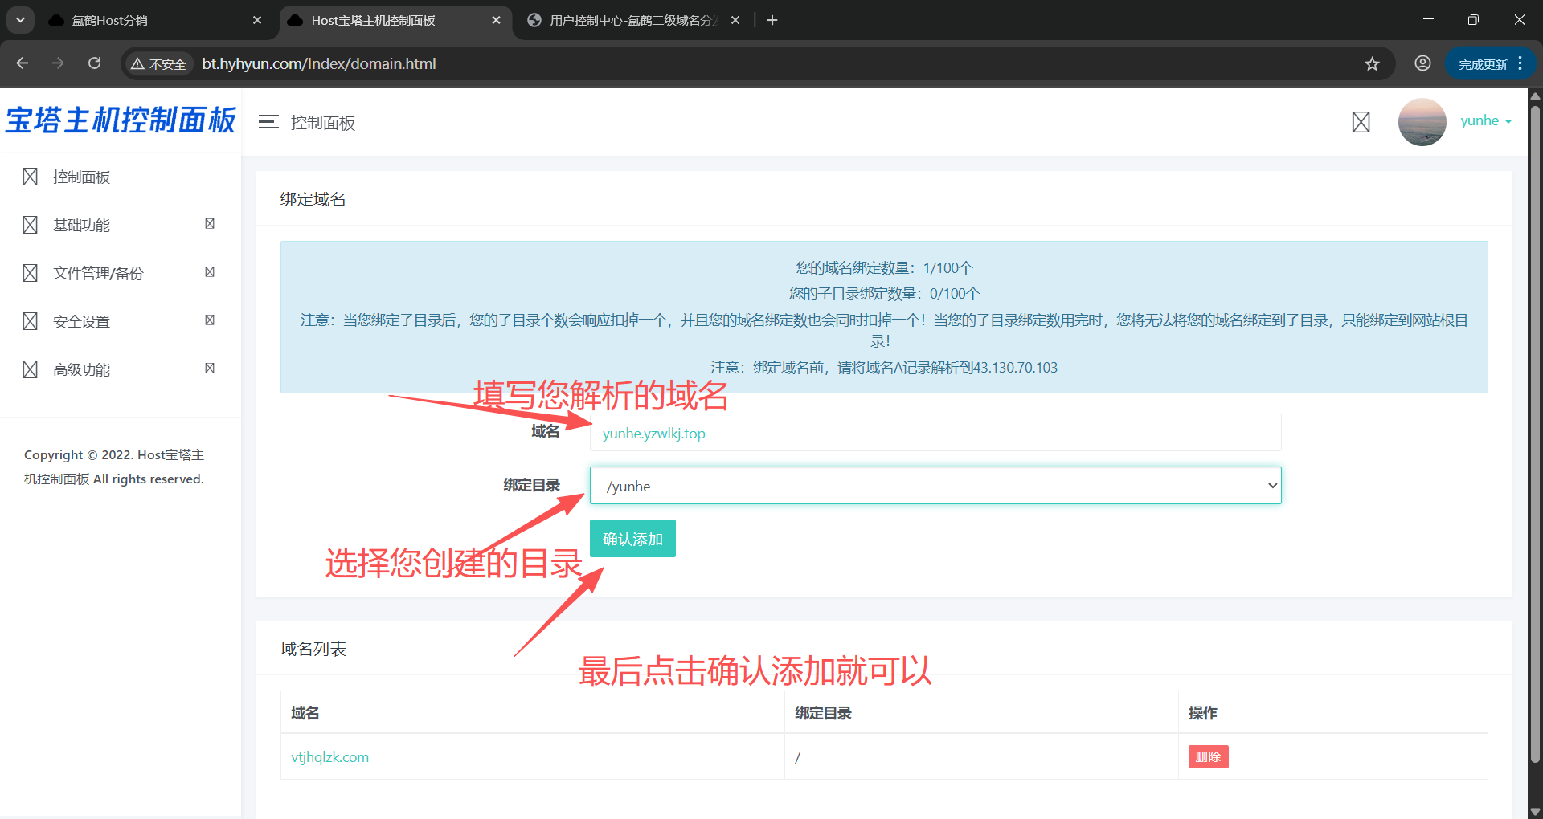Click the icon left of 控制面板 sidebar item
Image resolution: width=1543 pixels, height=819 pixels.
tap(30, 177)
